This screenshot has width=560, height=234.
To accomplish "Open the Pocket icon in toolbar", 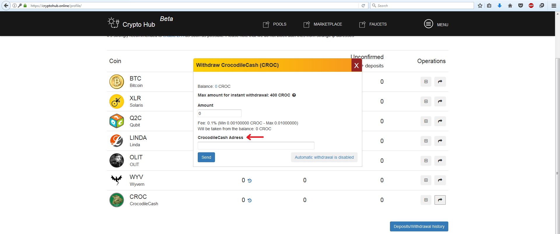I will pos(521,6).
